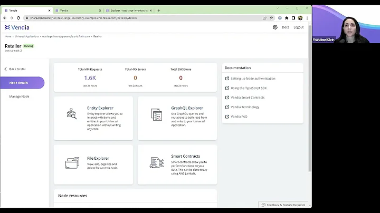The height and width of the screenshot is (213, 380).
Task: Click the site lock icon in address bar
Action: [x=27, y=18]
